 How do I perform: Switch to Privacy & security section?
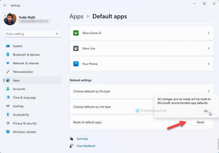click(25, 123)
